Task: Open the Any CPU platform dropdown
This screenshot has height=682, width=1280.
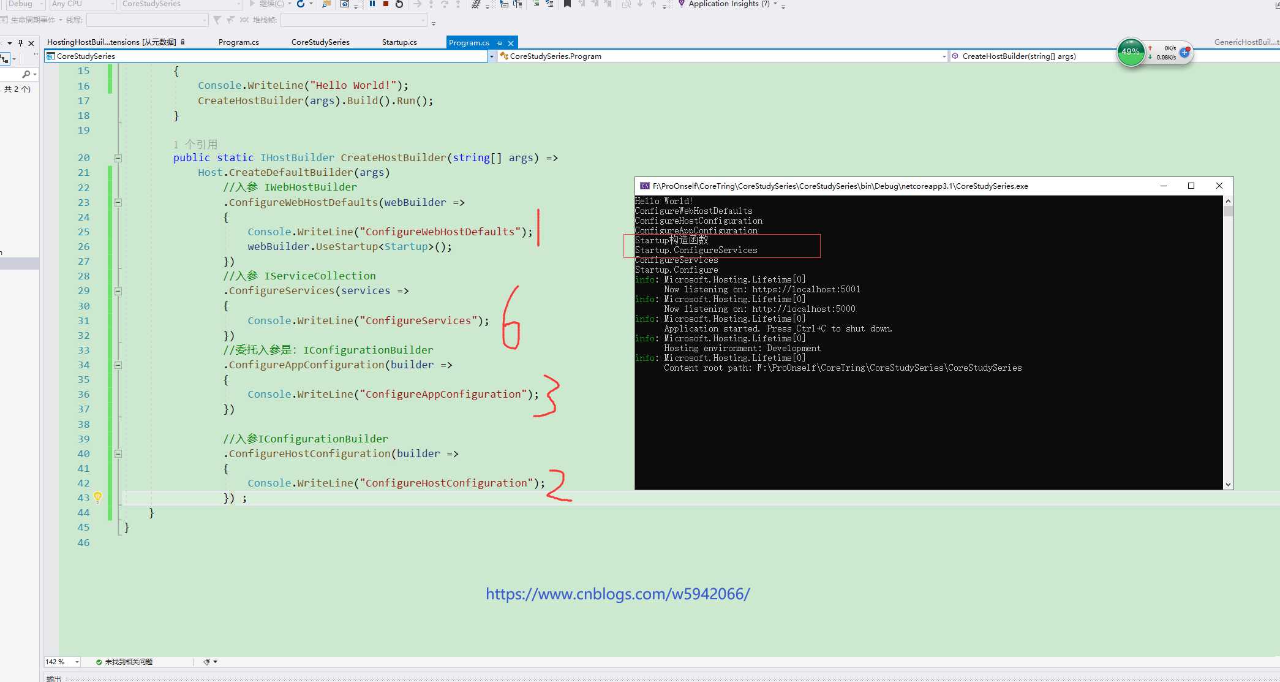Action: point(83,4)
